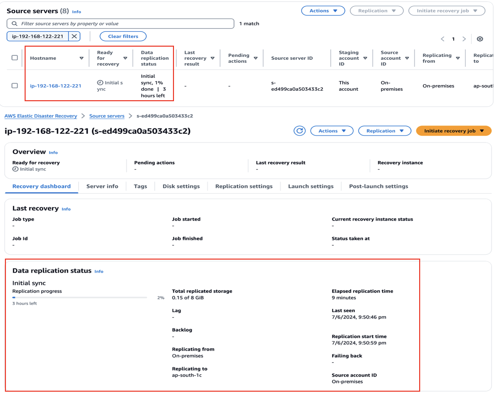This screenshot has width=495, height=393.
Task: Open the Actions dropdown above the table
Action: point(323,11)
